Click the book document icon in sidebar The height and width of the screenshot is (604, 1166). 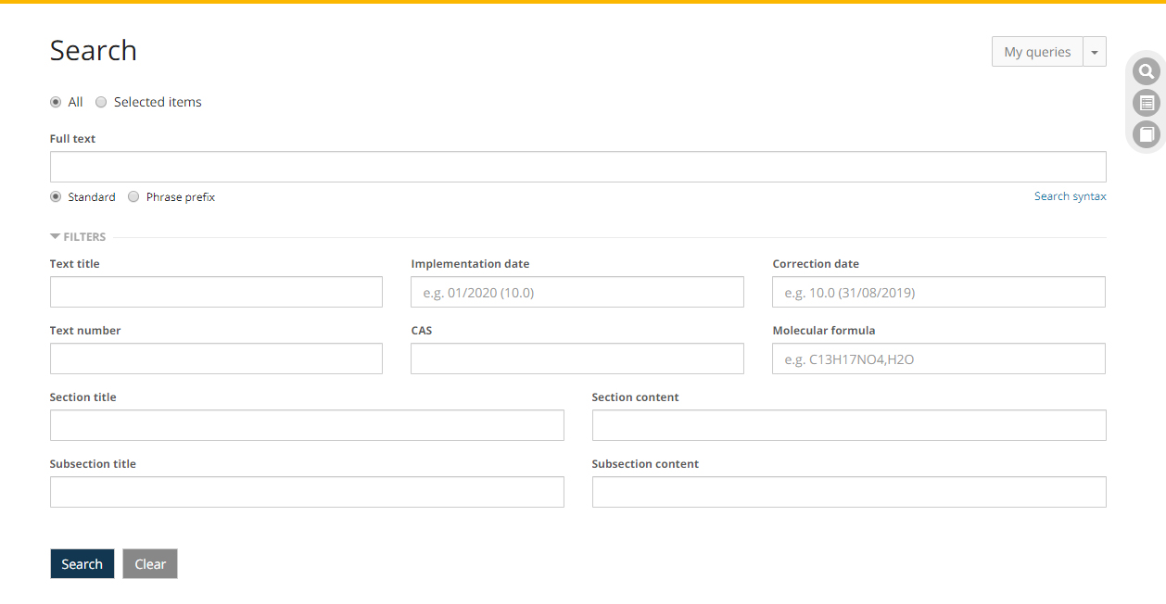pos(1147,134)
